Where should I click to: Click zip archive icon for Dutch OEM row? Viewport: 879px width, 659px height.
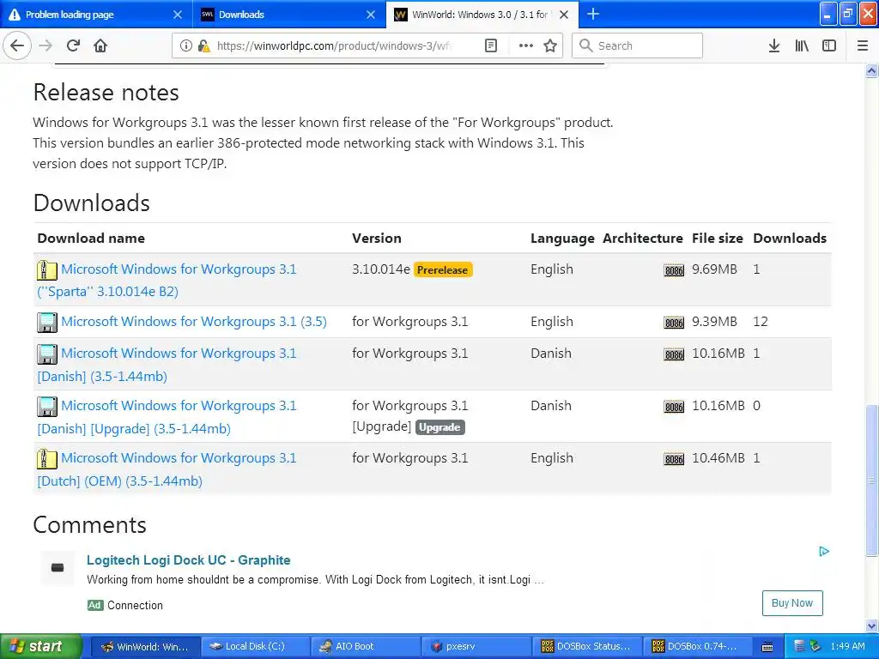pos(47,459)
